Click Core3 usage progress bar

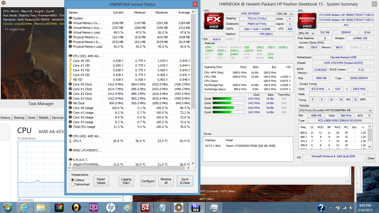pos(229,112)
